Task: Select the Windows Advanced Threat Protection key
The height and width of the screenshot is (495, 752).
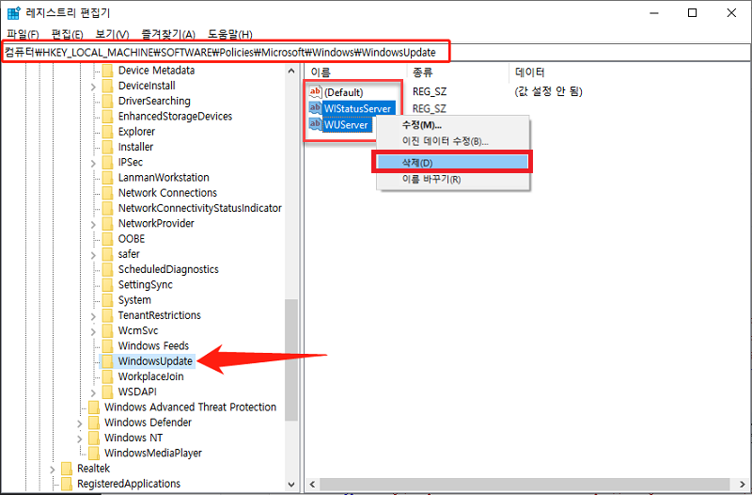Action: coord(191,407)
